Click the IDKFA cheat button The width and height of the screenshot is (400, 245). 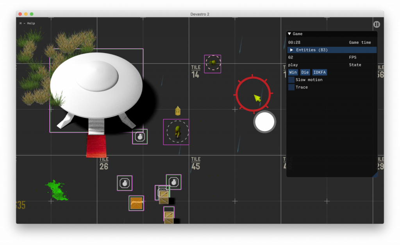[320, 72]
